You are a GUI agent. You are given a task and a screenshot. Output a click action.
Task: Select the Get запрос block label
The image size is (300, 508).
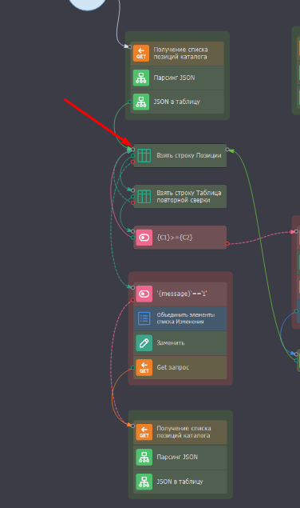[x=173, y=367]
